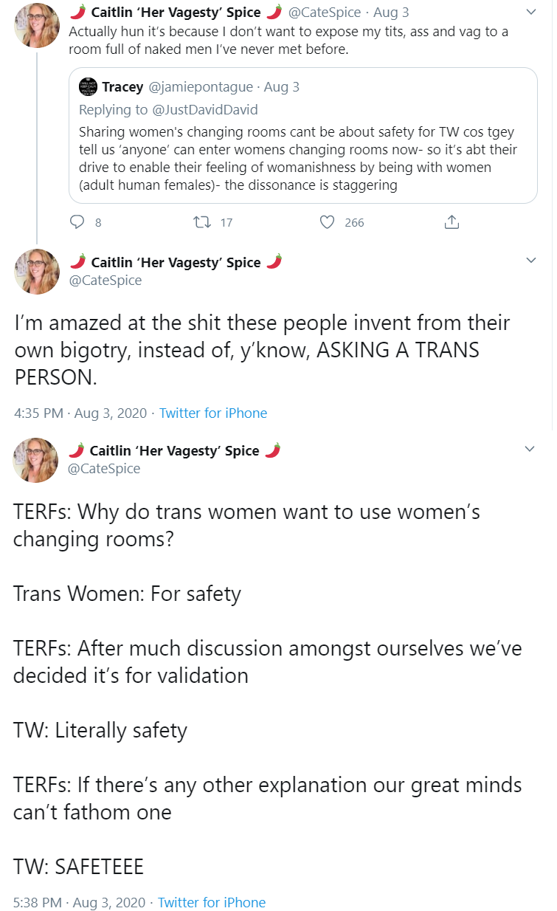Click the @CateSpice handle on the second tweet
This screenshot has width=557, height=911.
point(105,281)
